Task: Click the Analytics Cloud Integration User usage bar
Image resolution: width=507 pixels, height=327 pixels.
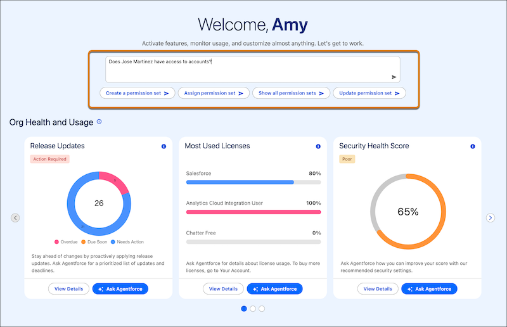Action: pos(253,212)
